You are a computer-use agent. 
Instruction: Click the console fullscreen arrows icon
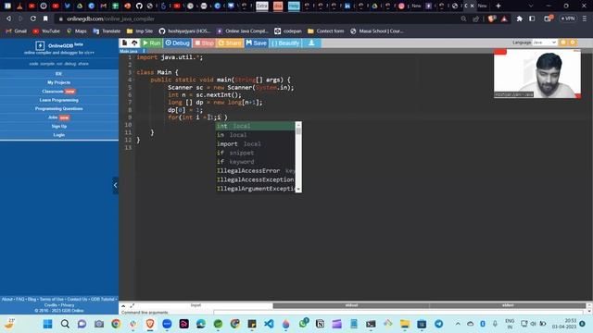coord(132,305)
